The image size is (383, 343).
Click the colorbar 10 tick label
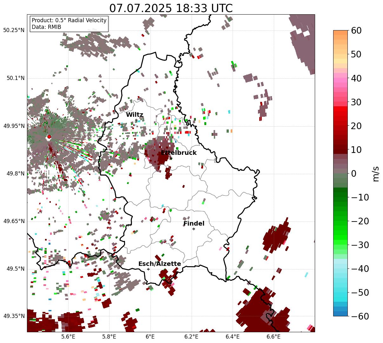click(356, 150)
